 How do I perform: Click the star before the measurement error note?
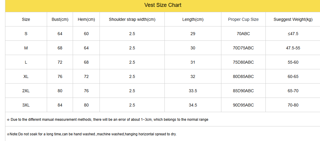8,120
